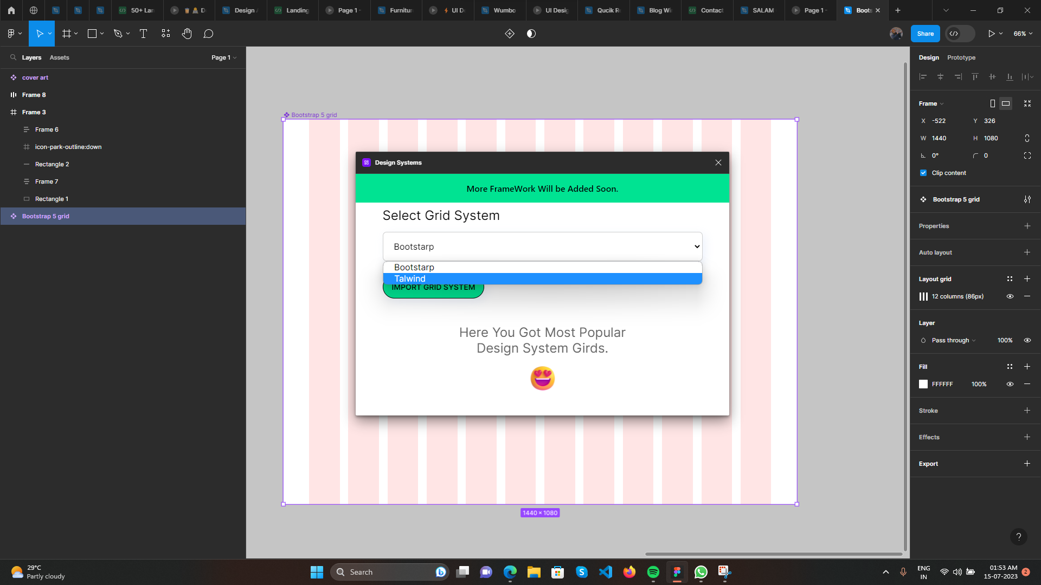Switch to the Assets tab
Screen dimensions: 1041x585
click(x=59, y=57)
